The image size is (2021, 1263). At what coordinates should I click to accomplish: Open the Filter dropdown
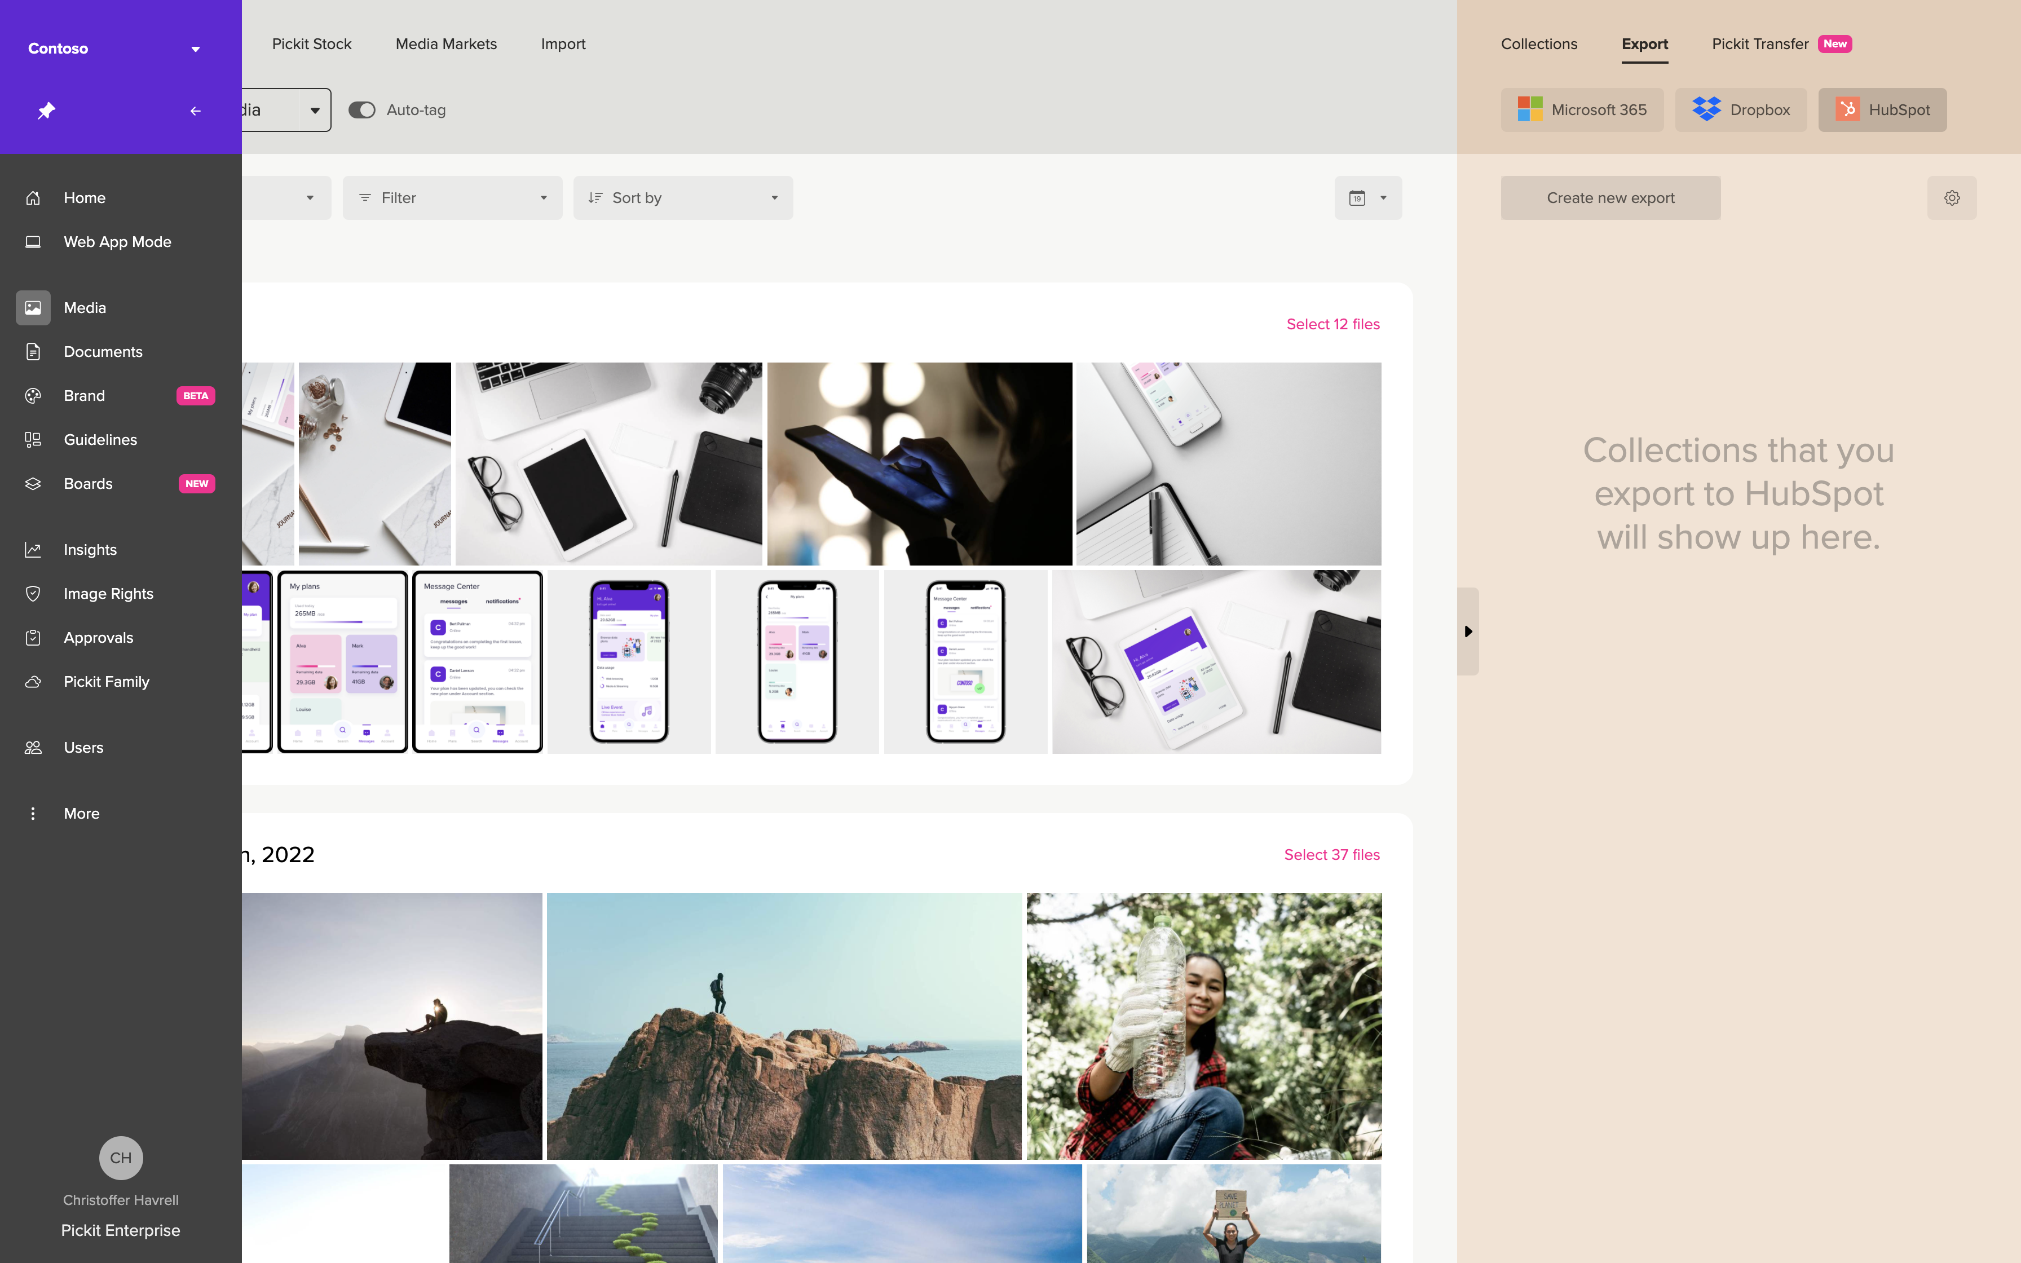click(452, 198)
